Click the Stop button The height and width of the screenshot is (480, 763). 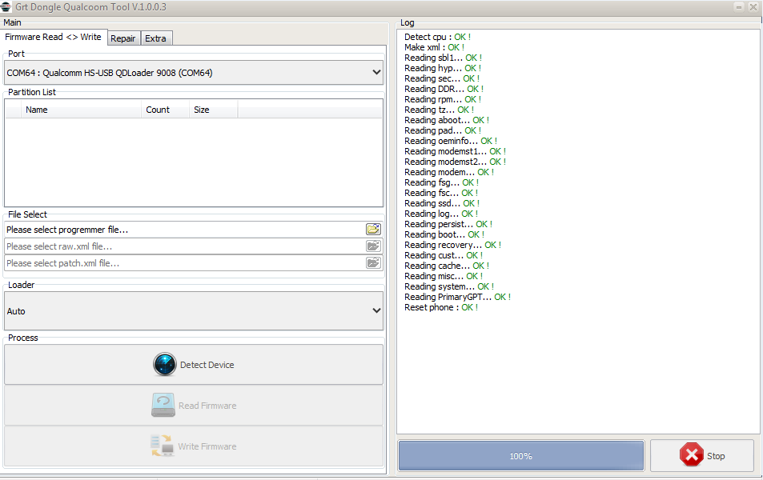click(702, 456)
